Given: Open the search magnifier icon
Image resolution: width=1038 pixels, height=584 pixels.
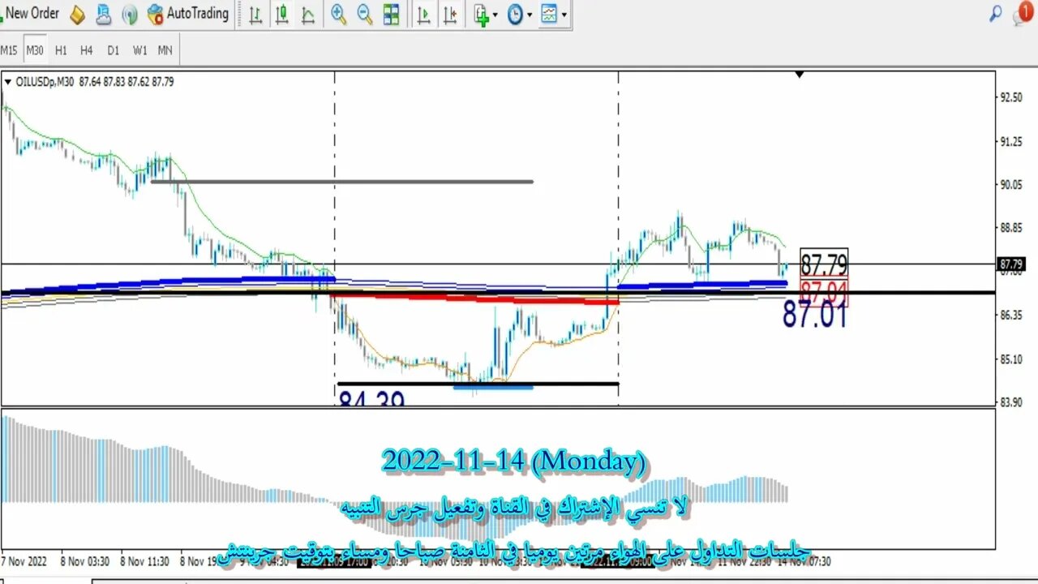Looking at the screenshot, I should click(x=995, y=14).
